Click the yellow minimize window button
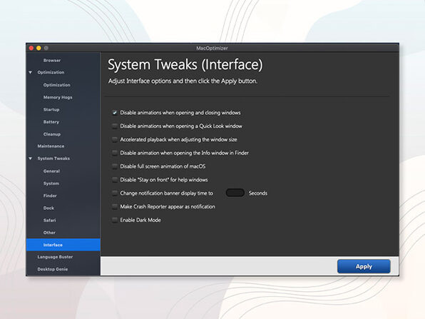Viewport: 425px width, 319px height. tap(39, 48)
